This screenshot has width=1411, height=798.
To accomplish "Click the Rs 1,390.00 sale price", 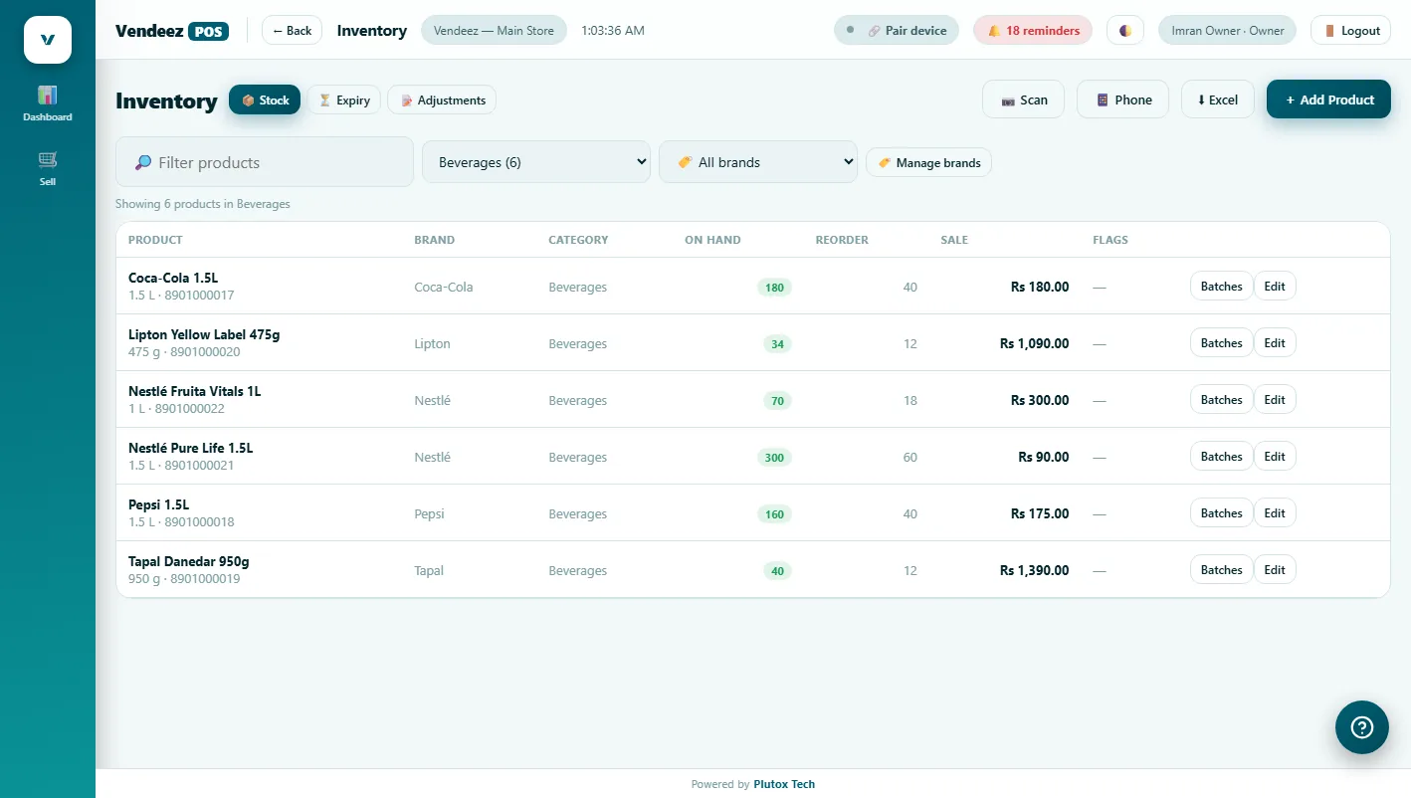I will point(1035,571).
